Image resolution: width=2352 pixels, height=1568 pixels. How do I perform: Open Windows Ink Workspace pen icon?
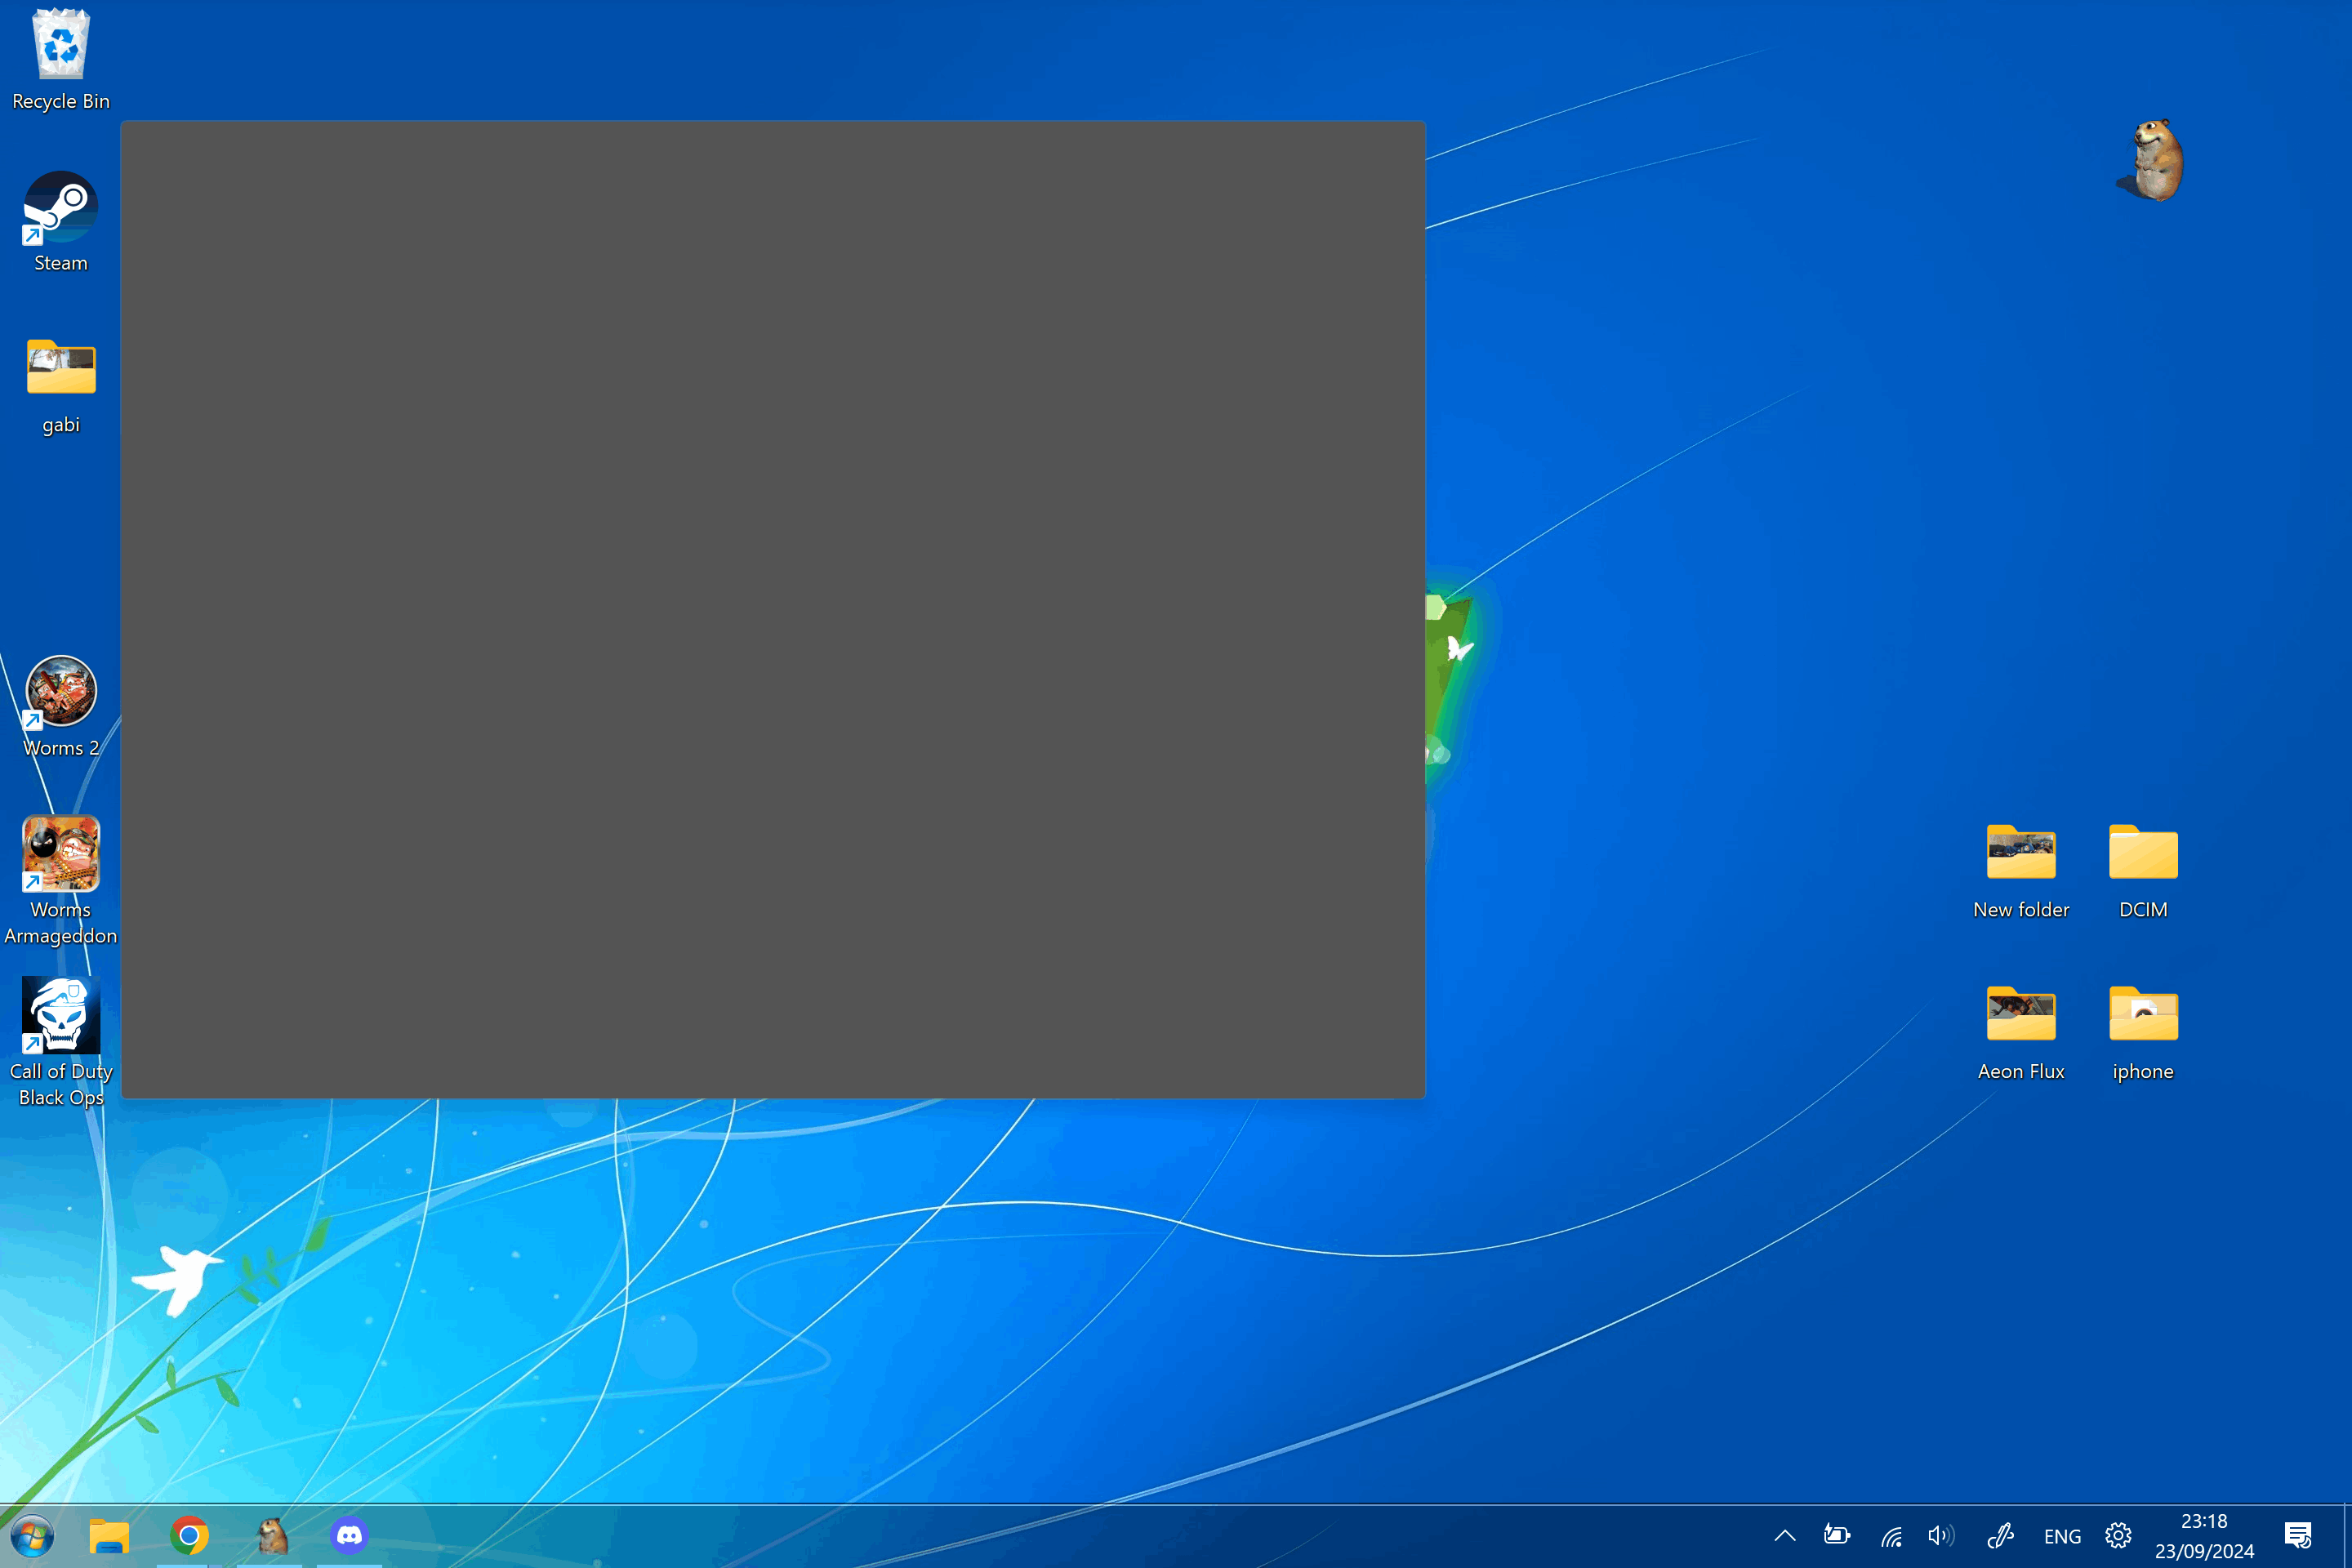(2000, 1535)
